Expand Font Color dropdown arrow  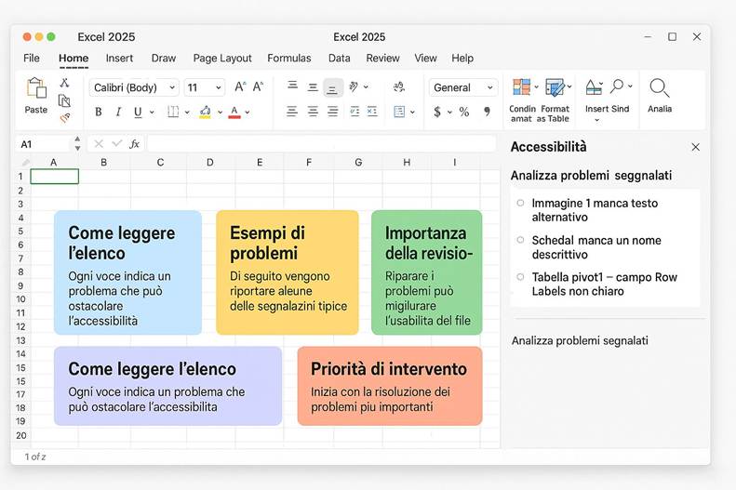[x=248, y=113]
